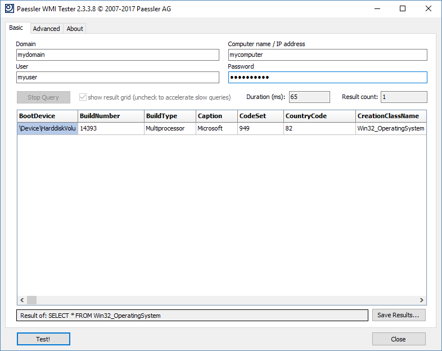Click the Computer name / IP address field
The width and height of the screenshot is (442, 351).
[327, 55]
